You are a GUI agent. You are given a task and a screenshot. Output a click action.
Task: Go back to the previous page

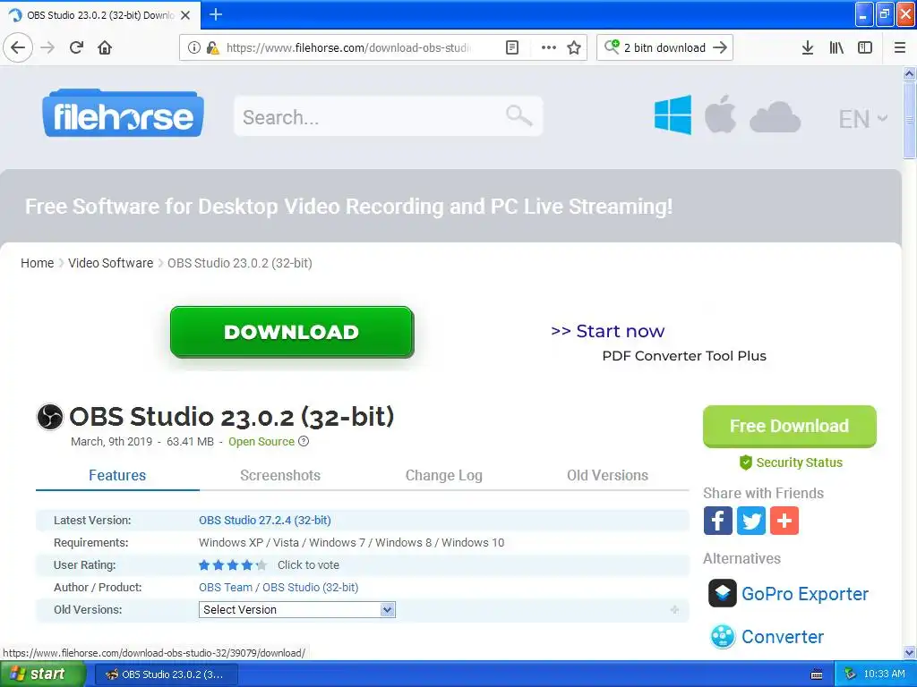[18, 47]
